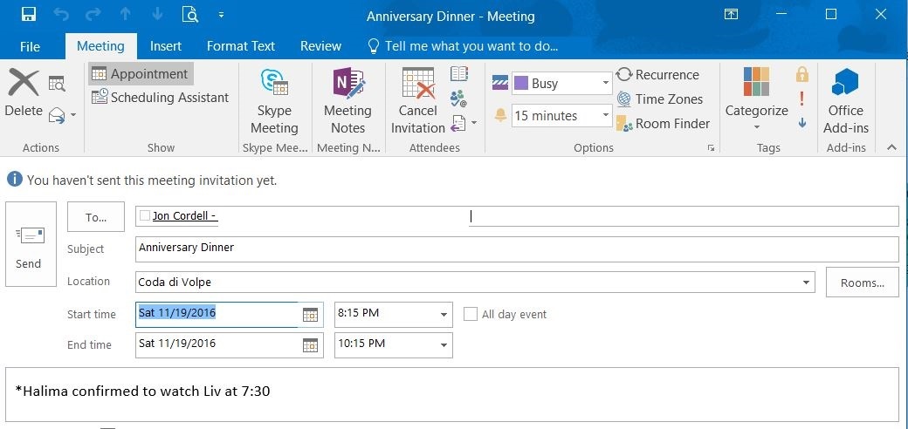This screenshot has height=429, width=908.
Task: Open the calendar view icon beside Delete
Action: coord(57,84)
